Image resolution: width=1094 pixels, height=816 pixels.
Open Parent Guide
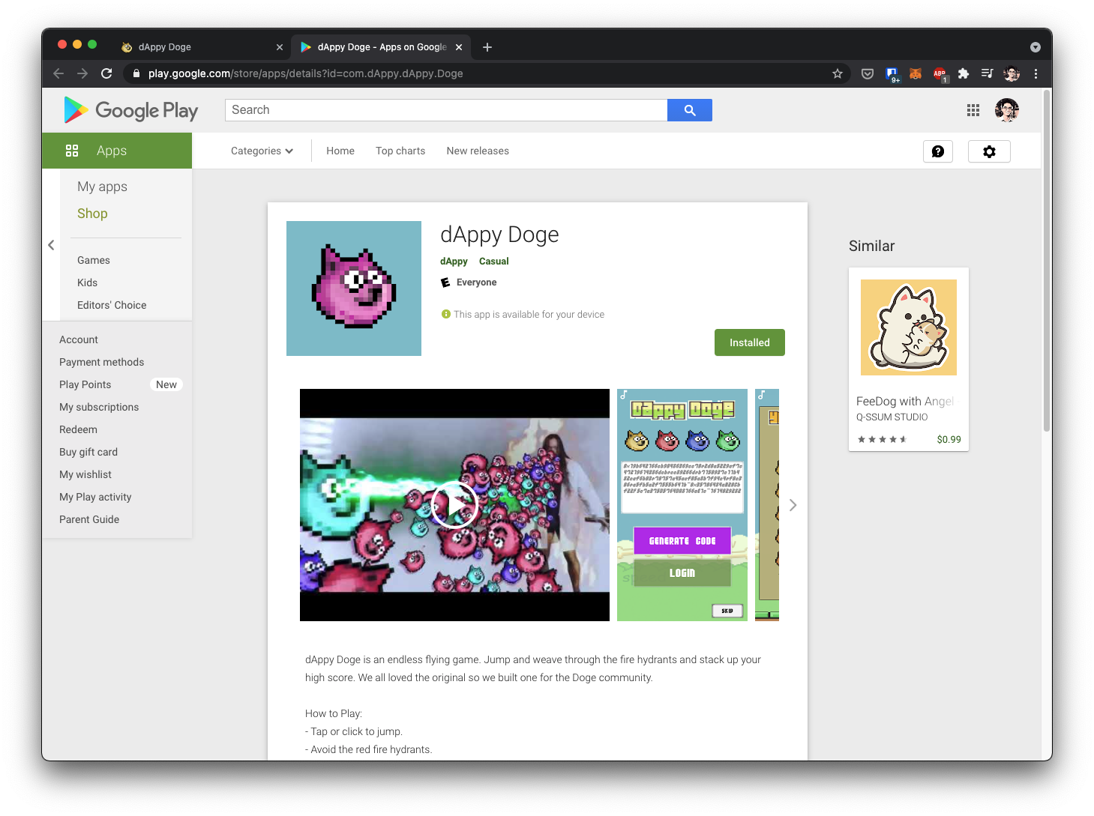(89, 519)
